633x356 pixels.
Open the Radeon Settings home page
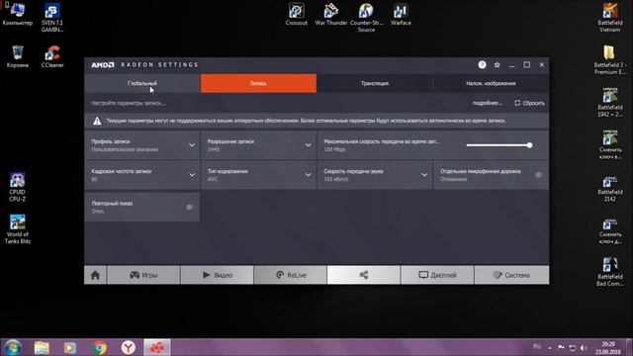(95, 275)
